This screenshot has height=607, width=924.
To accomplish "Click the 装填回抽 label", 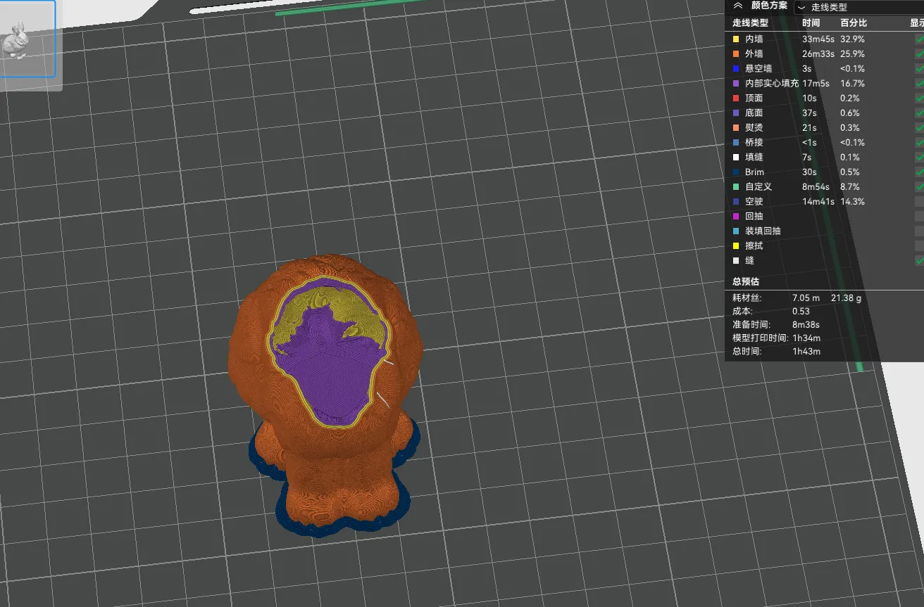I will pos(763,231).
